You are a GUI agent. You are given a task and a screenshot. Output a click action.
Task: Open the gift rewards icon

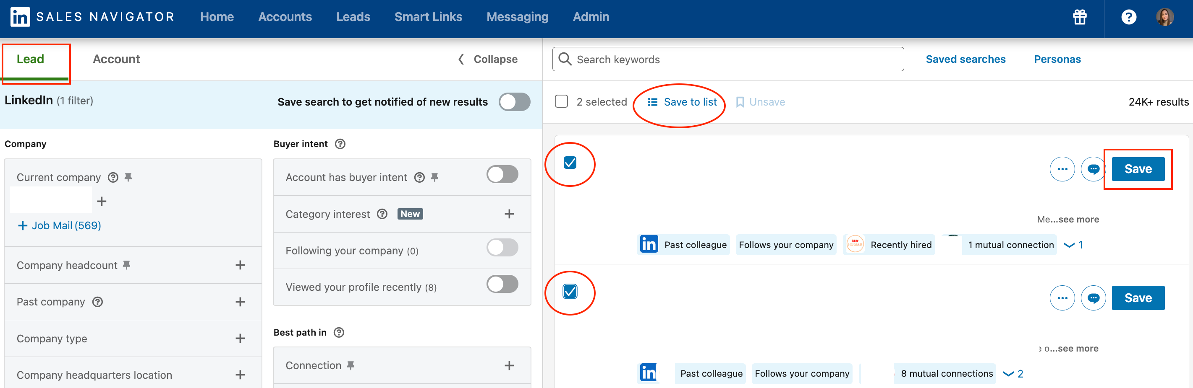[1080, 17]
